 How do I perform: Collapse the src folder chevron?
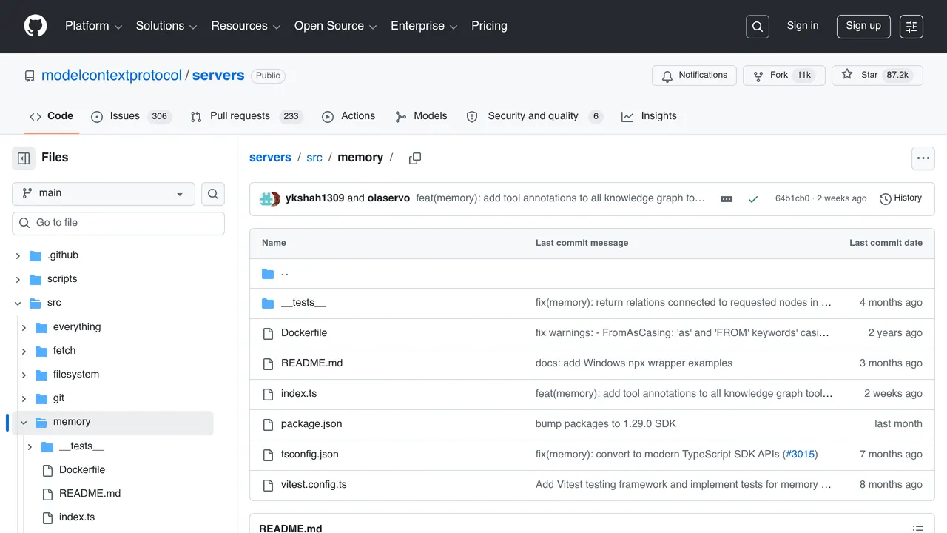18,304
